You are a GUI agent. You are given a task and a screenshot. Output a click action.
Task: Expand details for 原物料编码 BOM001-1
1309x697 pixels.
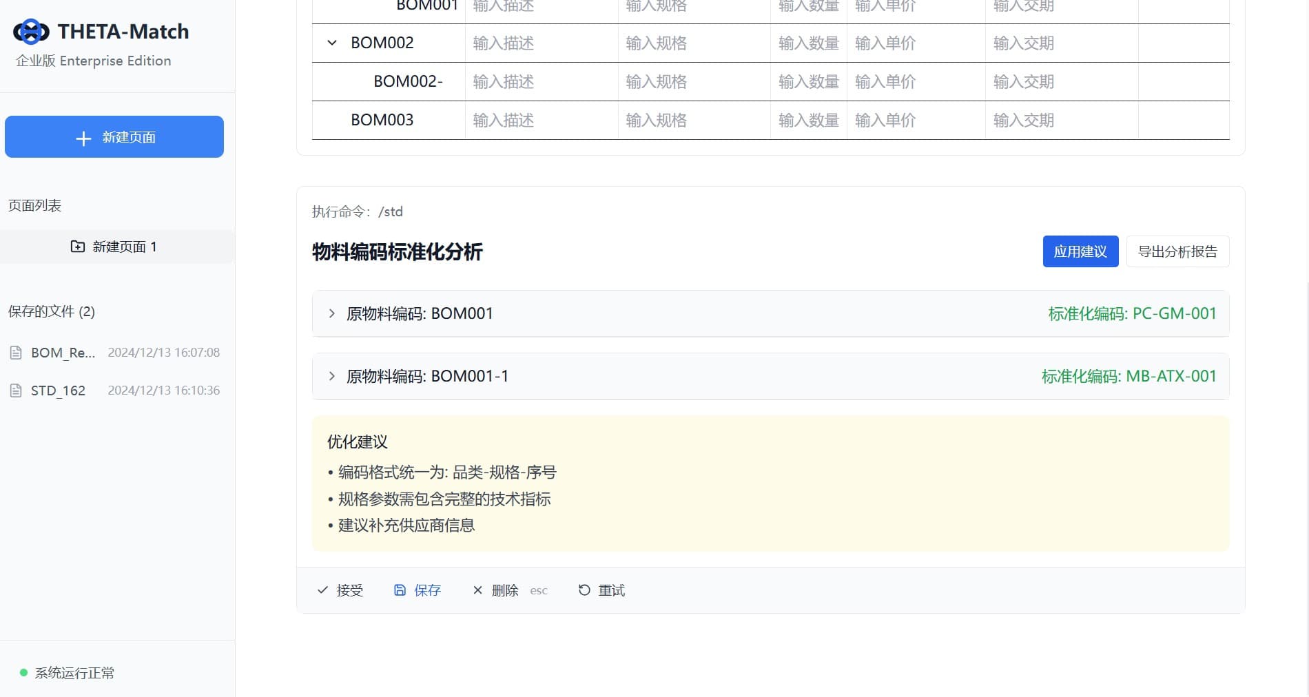(331, 376)
